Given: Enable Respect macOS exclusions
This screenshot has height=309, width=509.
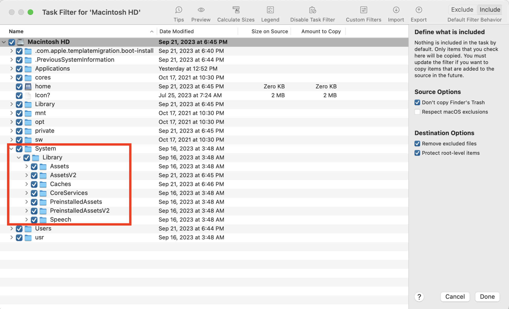Looking at the screenshot, I should coord(417,112).
